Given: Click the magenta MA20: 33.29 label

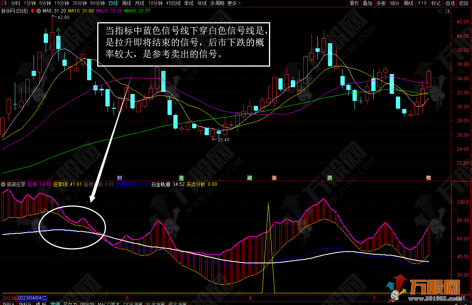Looking at the screenshot, I should [109, 11].
